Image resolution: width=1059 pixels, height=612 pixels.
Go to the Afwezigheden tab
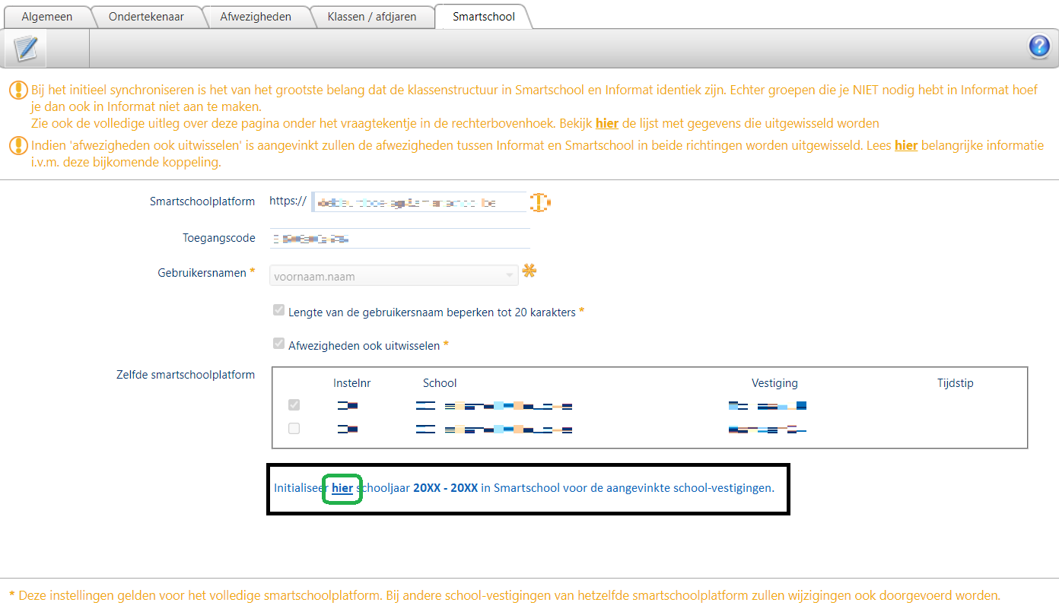pos(256,17)
